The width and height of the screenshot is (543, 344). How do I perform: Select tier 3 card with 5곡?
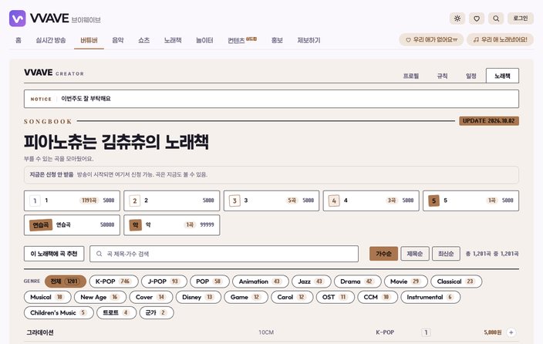click(x=271, y=201)
